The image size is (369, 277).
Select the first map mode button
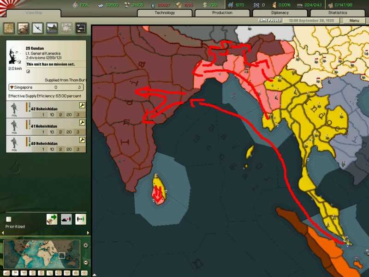pos(6,273)
